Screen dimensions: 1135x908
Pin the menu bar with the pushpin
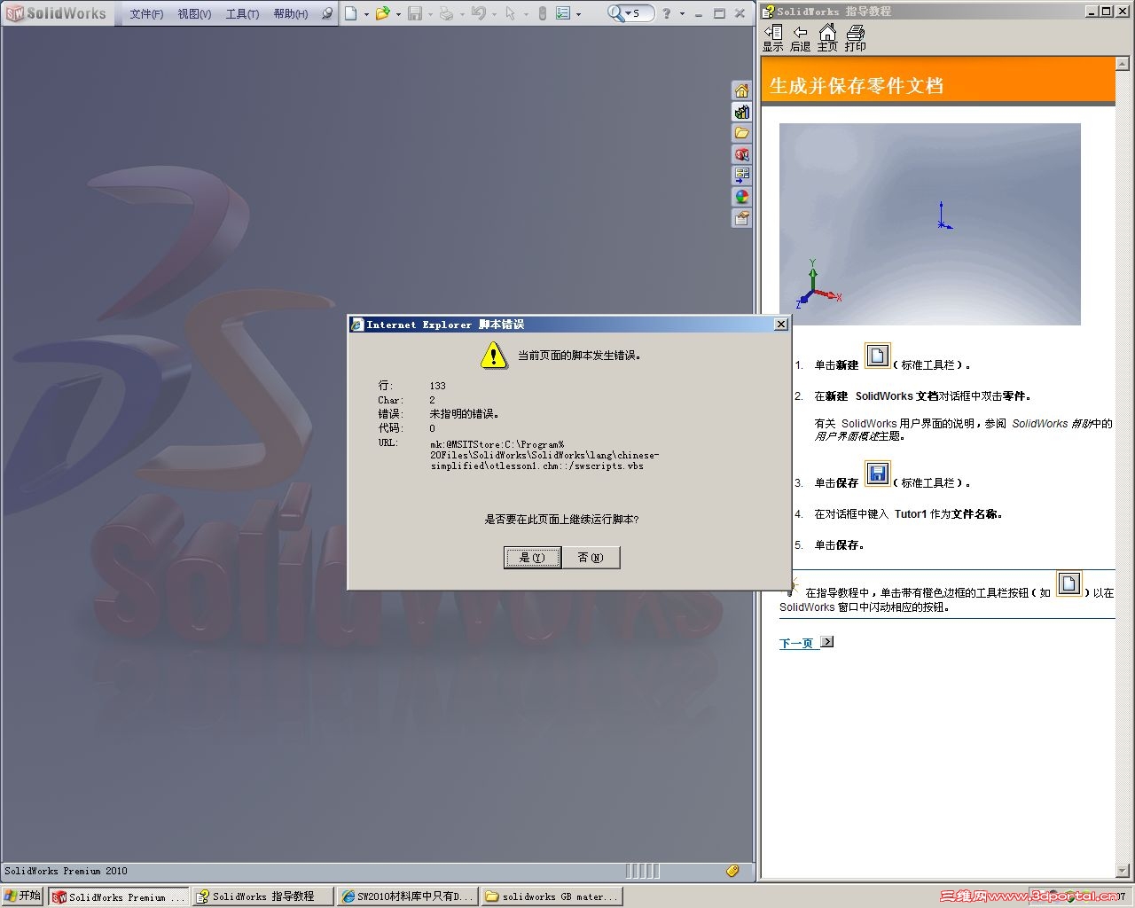point(326,14)
